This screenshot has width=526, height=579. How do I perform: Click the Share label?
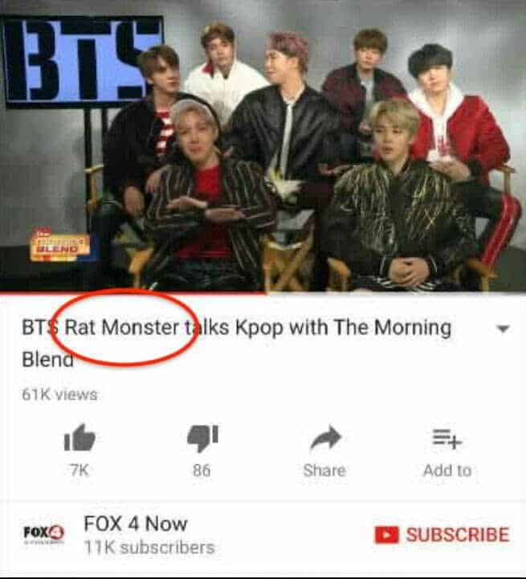click(324, 471)
